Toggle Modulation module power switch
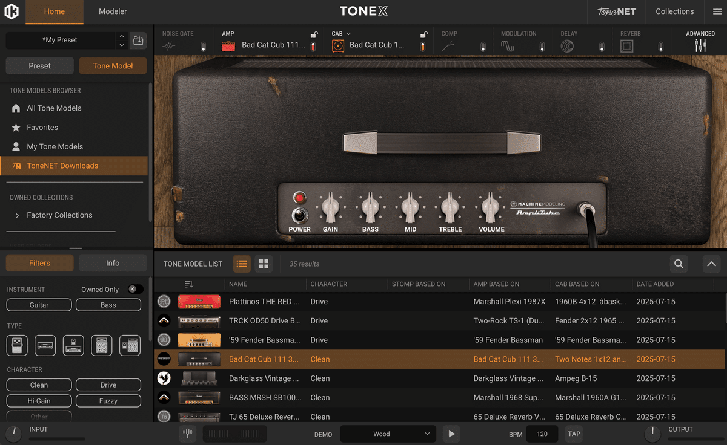727x445 pixels. pyautogui.click(x=542, y=47)
